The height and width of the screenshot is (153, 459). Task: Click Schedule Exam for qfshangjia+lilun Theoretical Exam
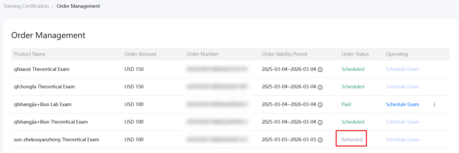[402, 122]
